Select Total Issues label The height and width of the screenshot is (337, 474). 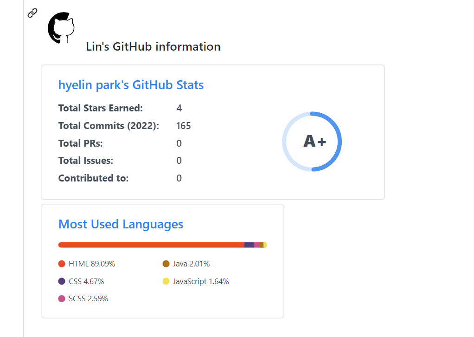click(85, 160)
